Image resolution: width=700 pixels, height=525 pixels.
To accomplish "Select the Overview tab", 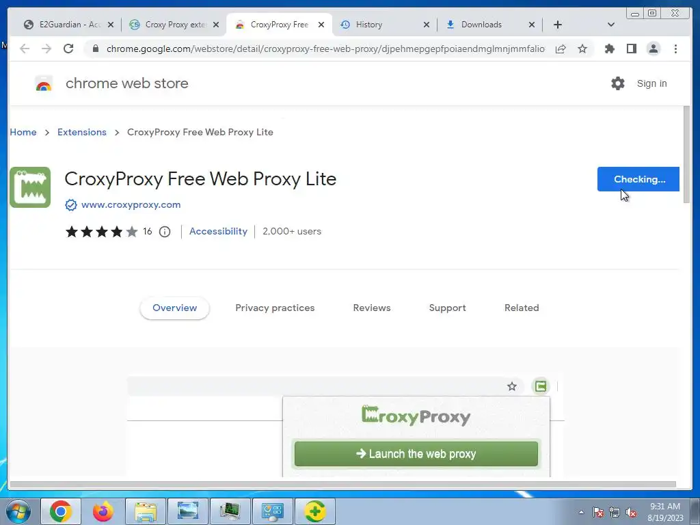I will (x=174, y=308).
